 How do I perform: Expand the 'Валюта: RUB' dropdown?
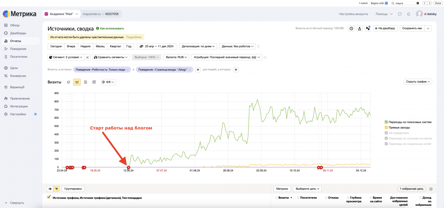(177, 57)
